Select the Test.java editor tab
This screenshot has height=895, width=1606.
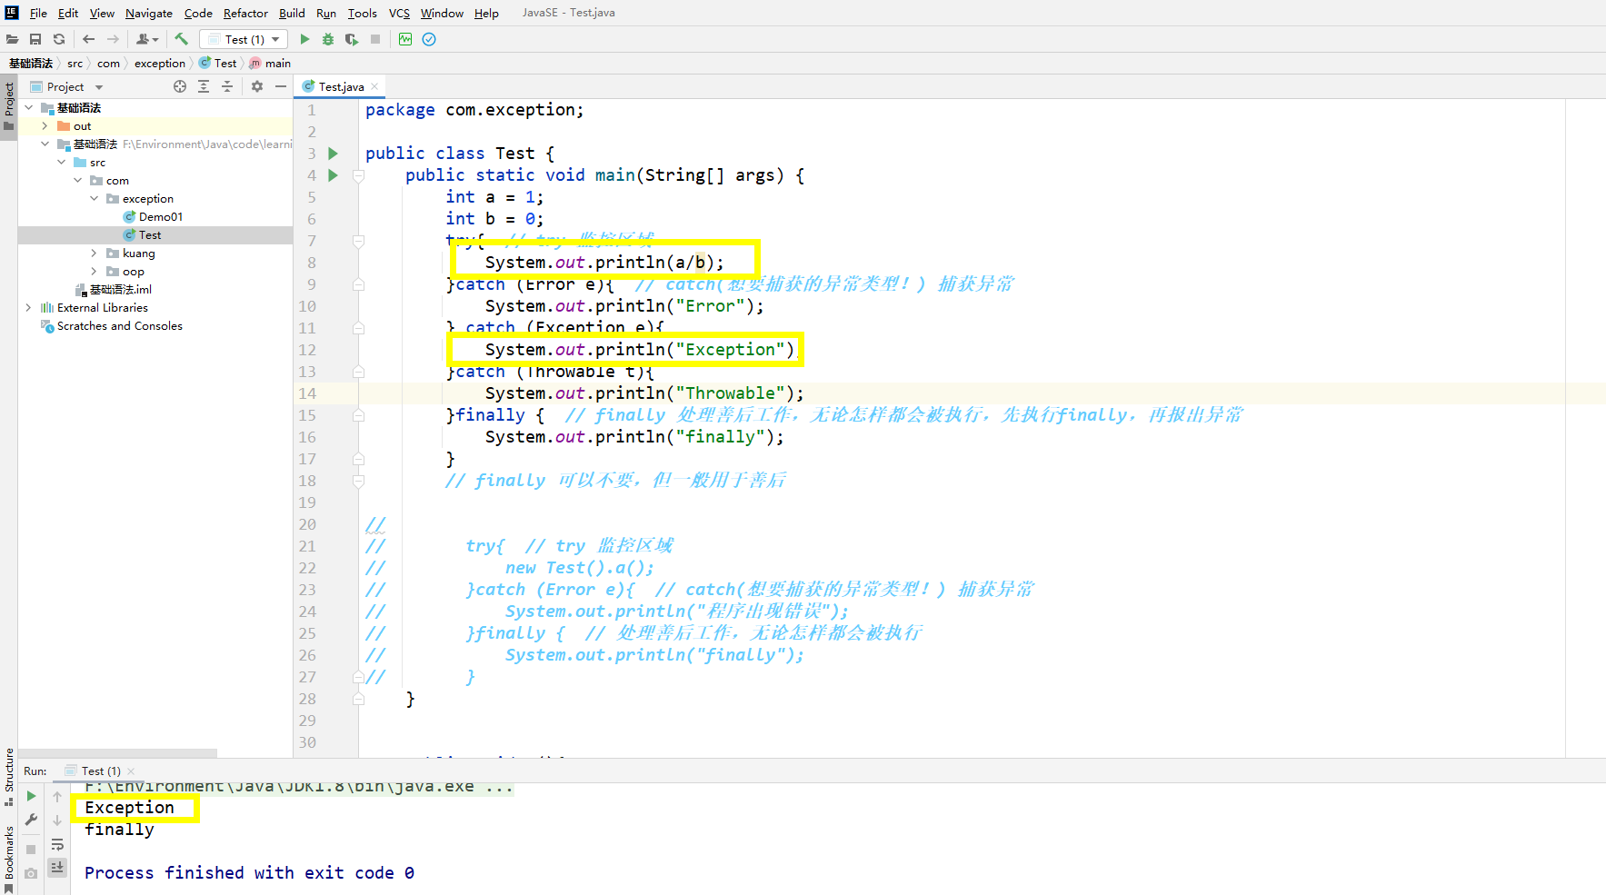[341, 86]
